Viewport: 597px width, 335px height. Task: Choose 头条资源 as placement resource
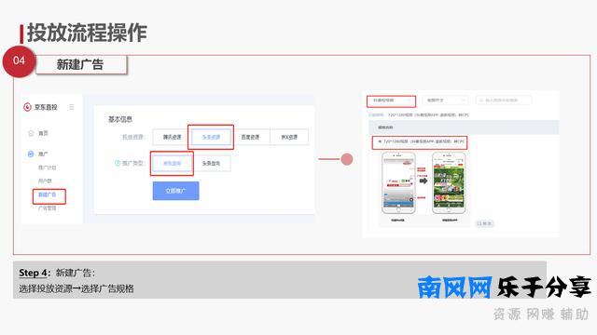pyautogui.click(x=211, y=137)
